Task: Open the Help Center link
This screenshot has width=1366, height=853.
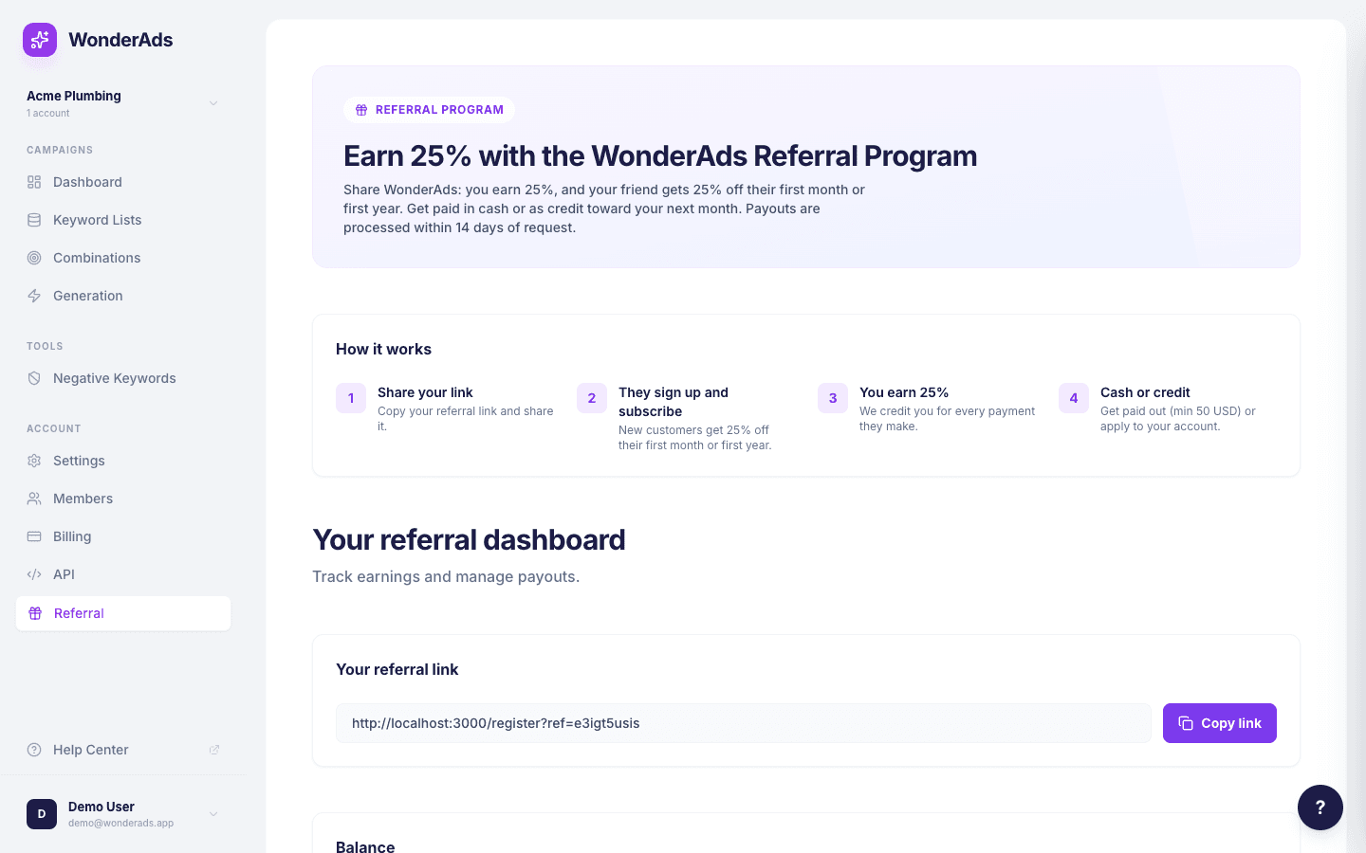Action: [x=90, y=749]
